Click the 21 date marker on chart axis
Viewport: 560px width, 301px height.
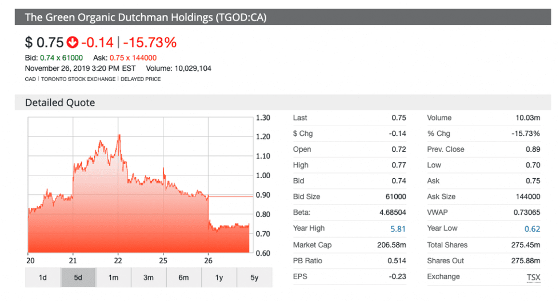point(73,262)
